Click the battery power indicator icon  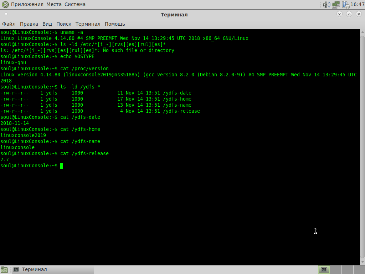pos(345,4)
